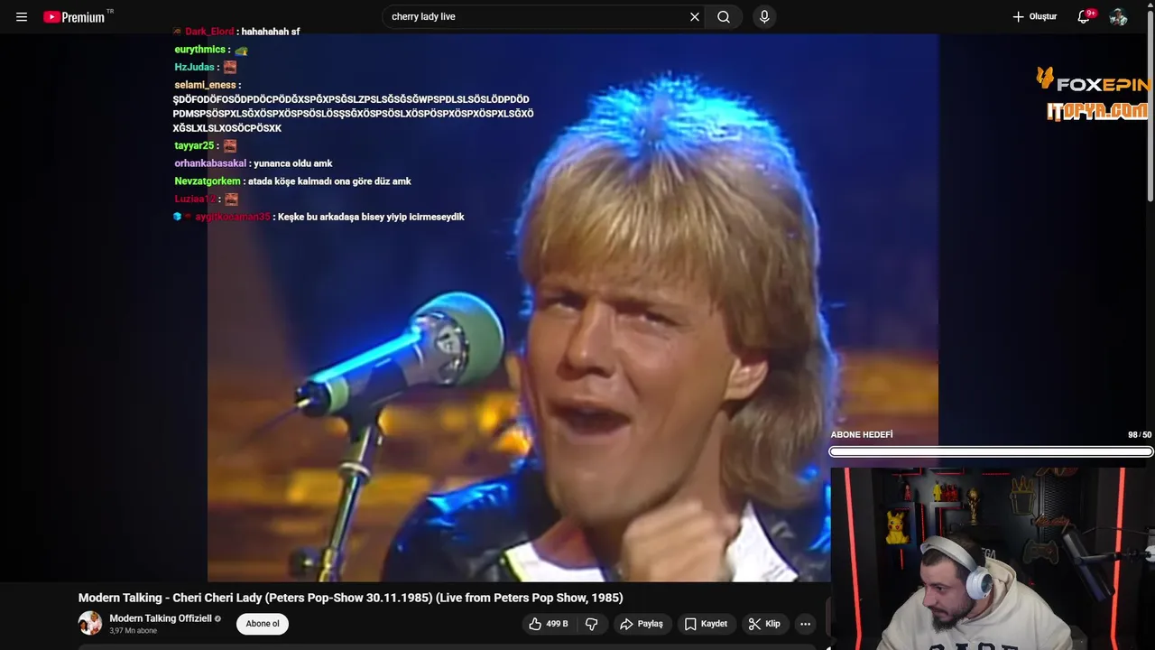Subscribe using the Abone ol button

[263, 624]
